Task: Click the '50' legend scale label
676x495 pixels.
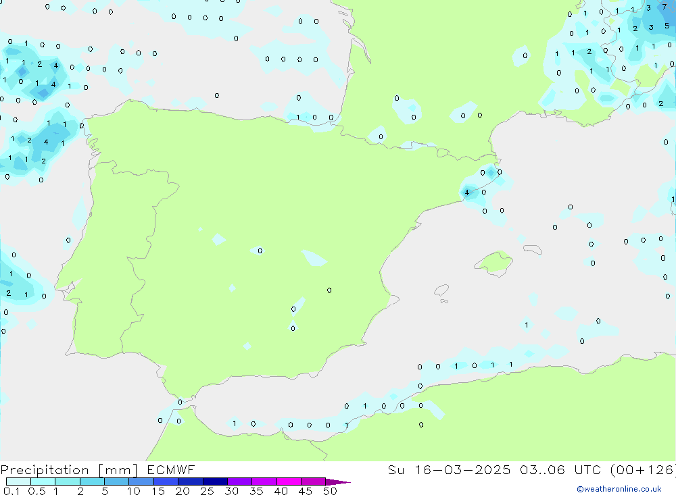Action: point(331,491)
